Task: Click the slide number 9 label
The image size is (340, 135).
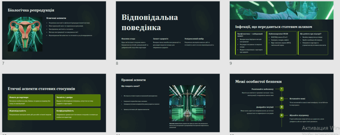Action: pyautogui.click(x=231, y=63)
